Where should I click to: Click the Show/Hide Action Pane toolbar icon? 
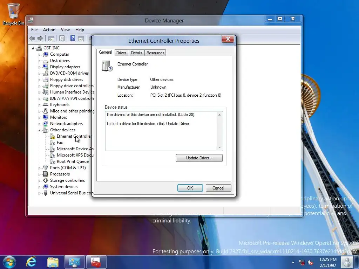click(81, 39)
